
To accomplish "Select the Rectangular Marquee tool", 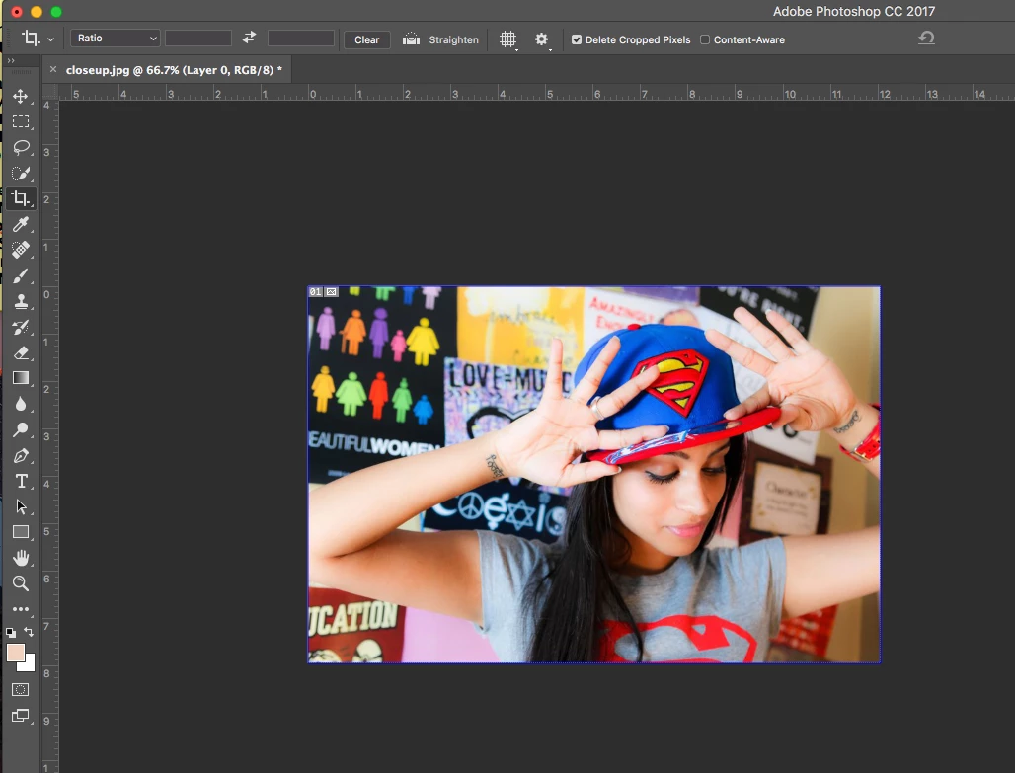I will coord(20,121).
